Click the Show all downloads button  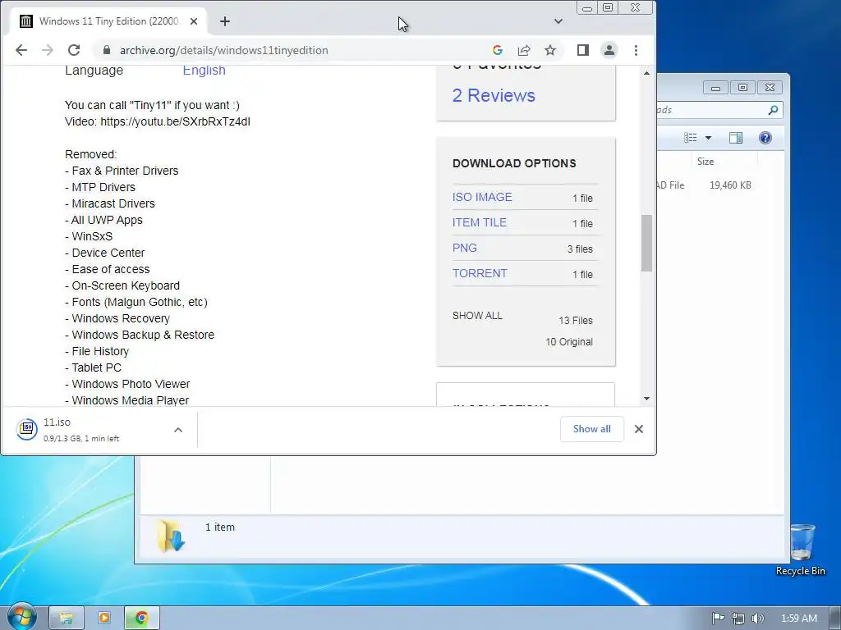tap(591, 429)
